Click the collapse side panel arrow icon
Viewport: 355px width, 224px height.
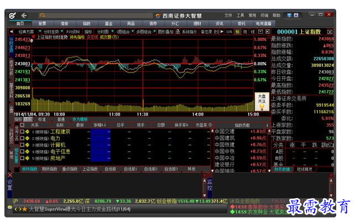tap(268, 32)
